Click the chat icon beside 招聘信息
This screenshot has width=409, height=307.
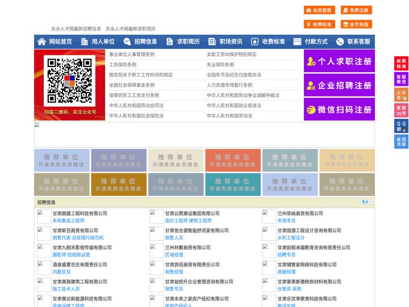point(127,42)
